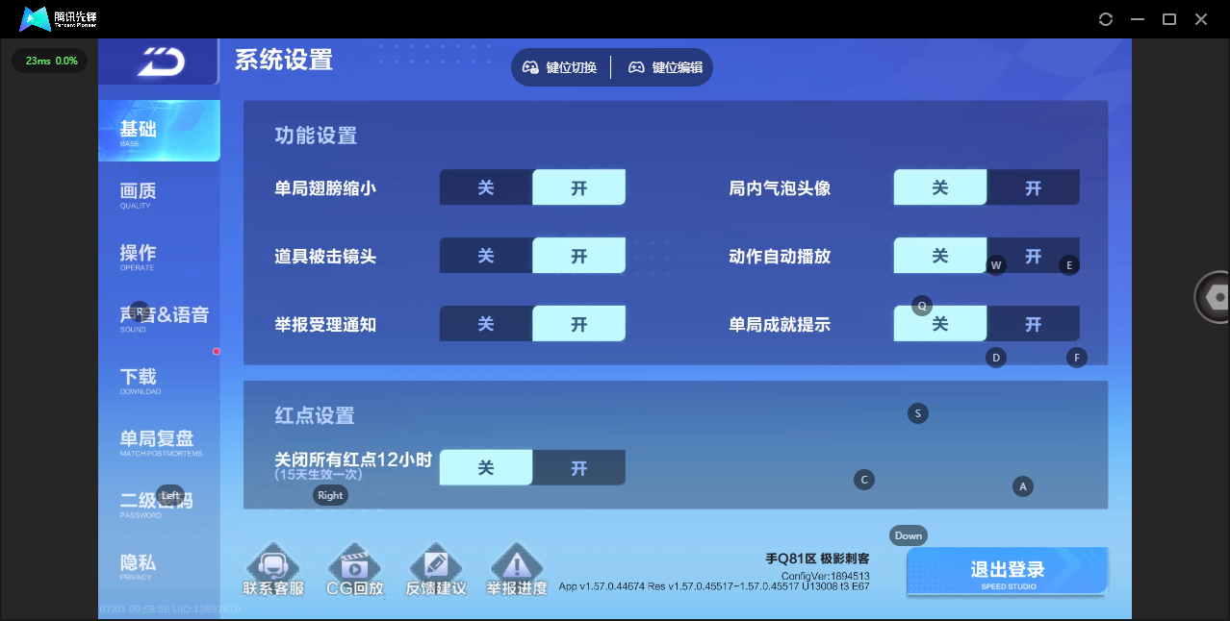The width and height of the screenshot is (1230, 621).
Task: Click the 键位切换 gamepad button
Action: (x=560, y=67)
